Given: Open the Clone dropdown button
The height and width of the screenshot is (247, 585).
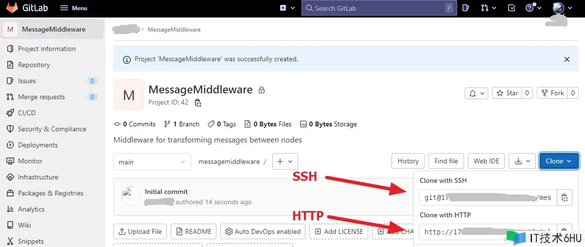Looking at the screenshot, I should pos(559,161).
